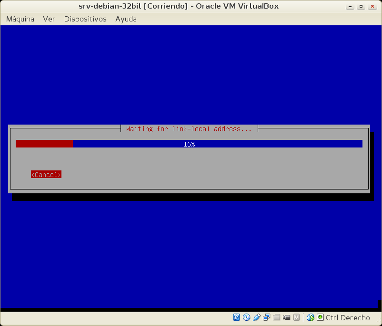Click the hard disk activity icon
The height and width of the screenshot is (326, 382).
pyautogui.click(x=237, y=317)
